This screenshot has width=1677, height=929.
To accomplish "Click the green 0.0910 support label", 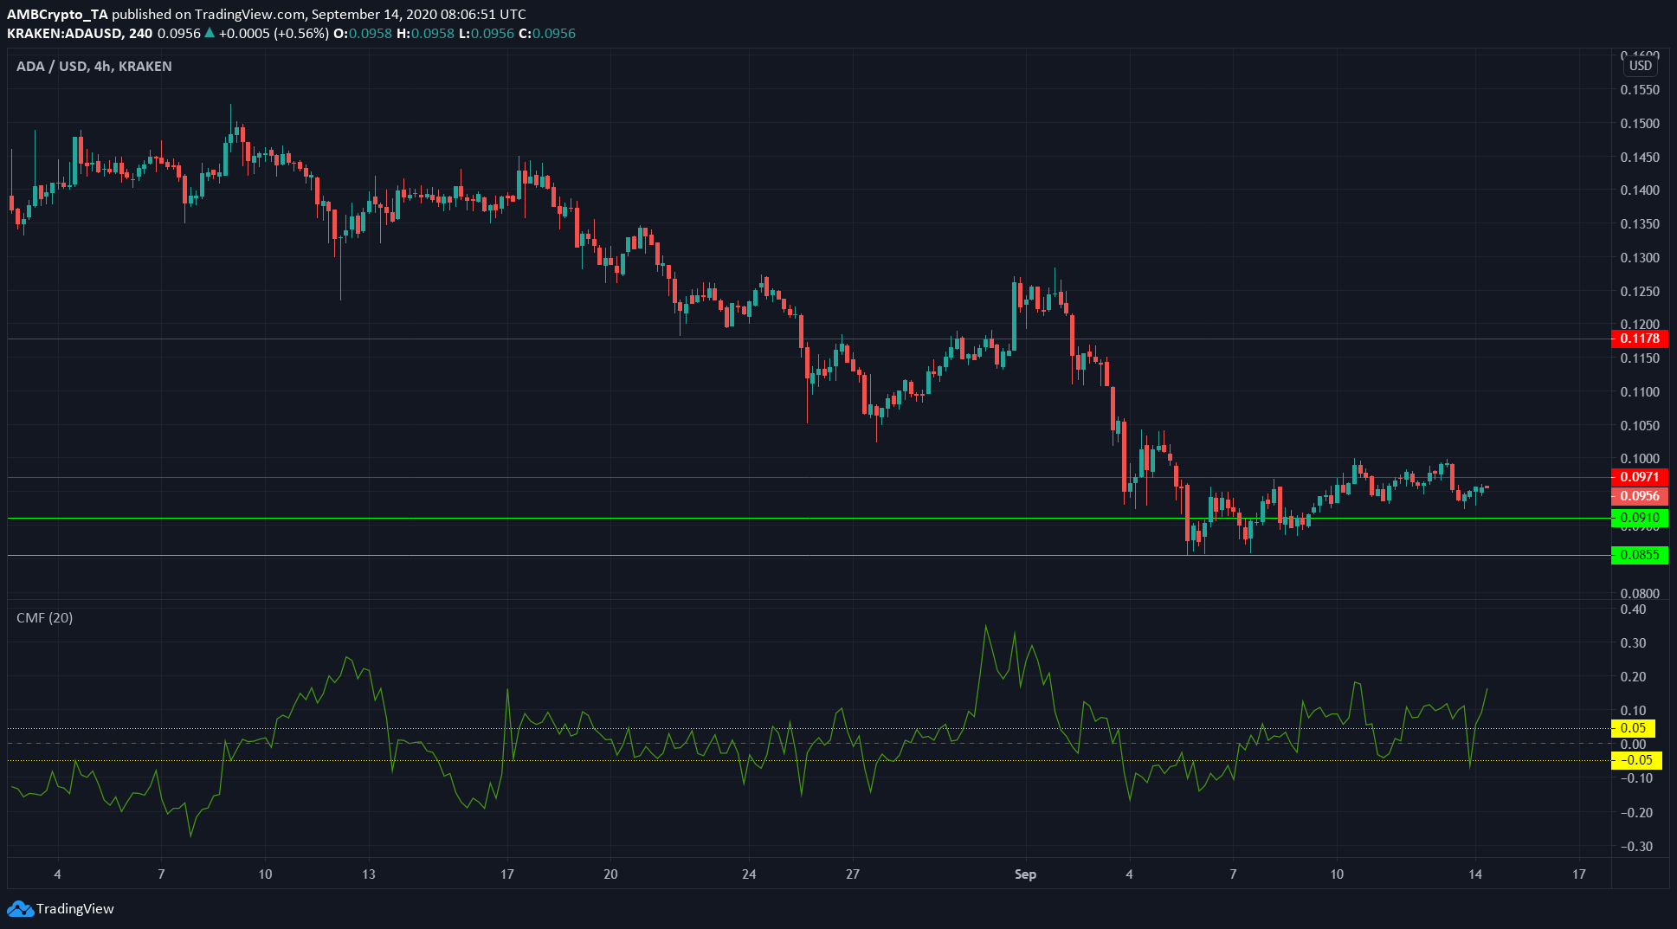I will pyautogui.click(x=1640, y=518).
